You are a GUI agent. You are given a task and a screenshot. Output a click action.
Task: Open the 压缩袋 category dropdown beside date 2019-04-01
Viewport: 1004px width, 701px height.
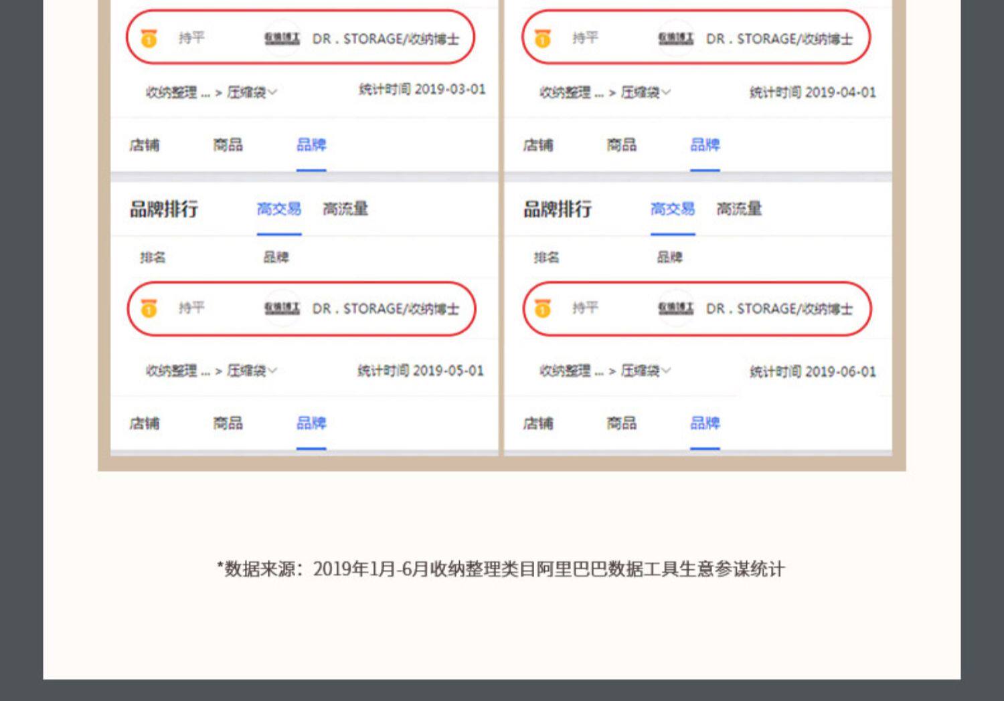646,92
